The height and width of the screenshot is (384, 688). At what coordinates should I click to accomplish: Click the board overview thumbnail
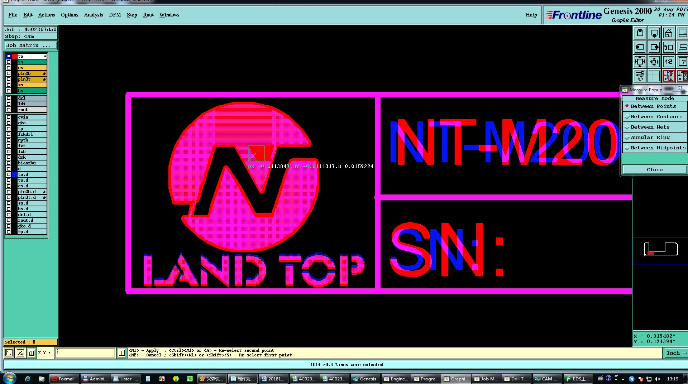[660, 251]
